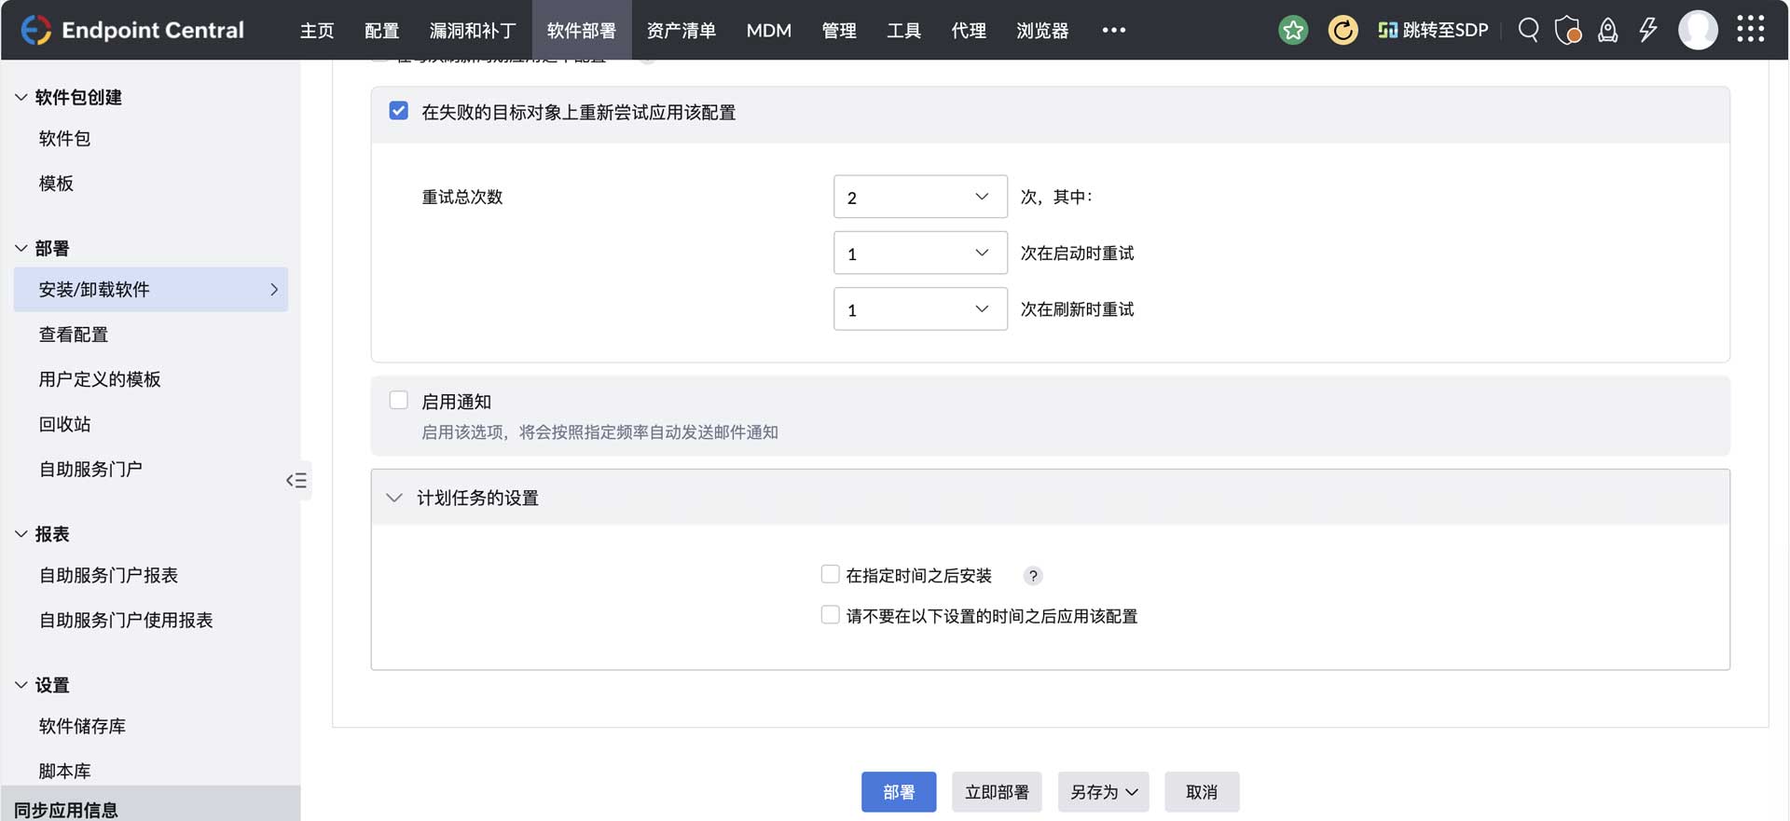Viewport: 1790px width, 821px height.
Task: Collapse the 报表 sidebar group
Action: [21, 534]
